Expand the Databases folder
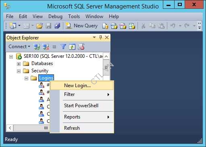206x147 pixels. 19,64
